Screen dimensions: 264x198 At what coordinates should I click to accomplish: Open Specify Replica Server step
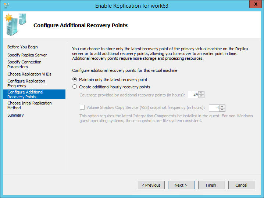tap(27, 55)
